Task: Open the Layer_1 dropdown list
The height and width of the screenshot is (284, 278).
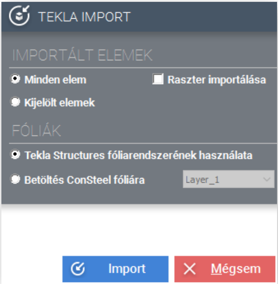Action: (229, 179)
